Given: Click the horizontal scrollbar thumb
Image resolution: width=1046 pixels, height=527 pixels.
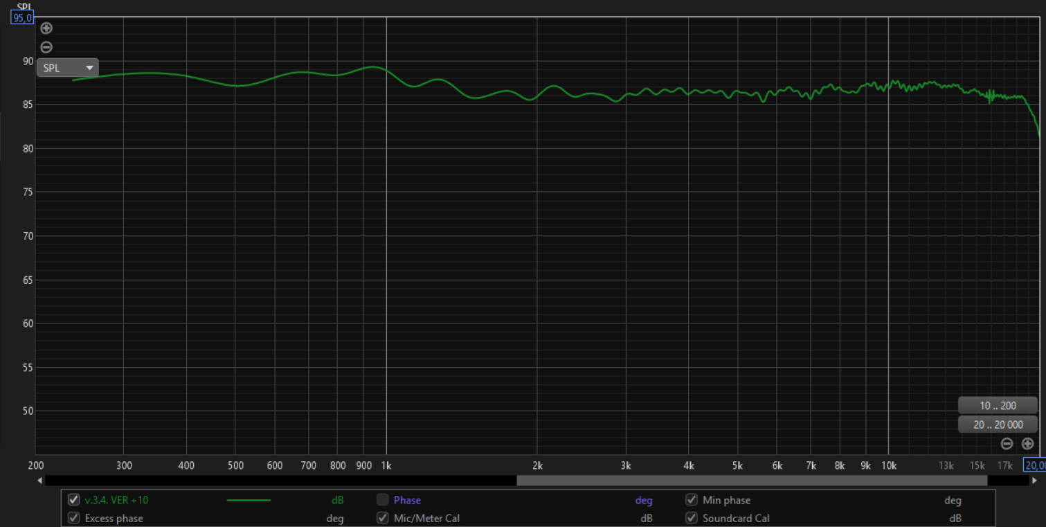Looking at the screenshot, I should [751, 480].
